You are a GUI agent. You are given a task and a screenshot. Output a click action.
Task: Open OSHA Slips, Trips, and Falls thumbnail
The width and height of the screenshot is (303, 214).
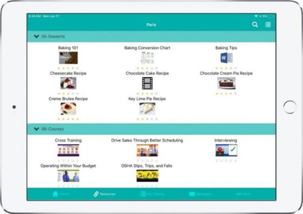(147, 176)
